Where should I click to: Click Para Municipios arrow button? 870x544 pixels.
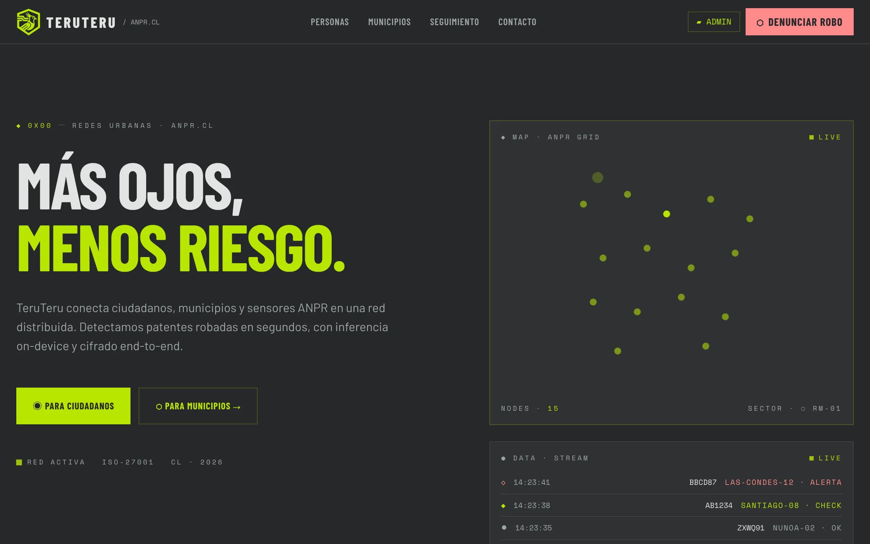coord(198,406)
